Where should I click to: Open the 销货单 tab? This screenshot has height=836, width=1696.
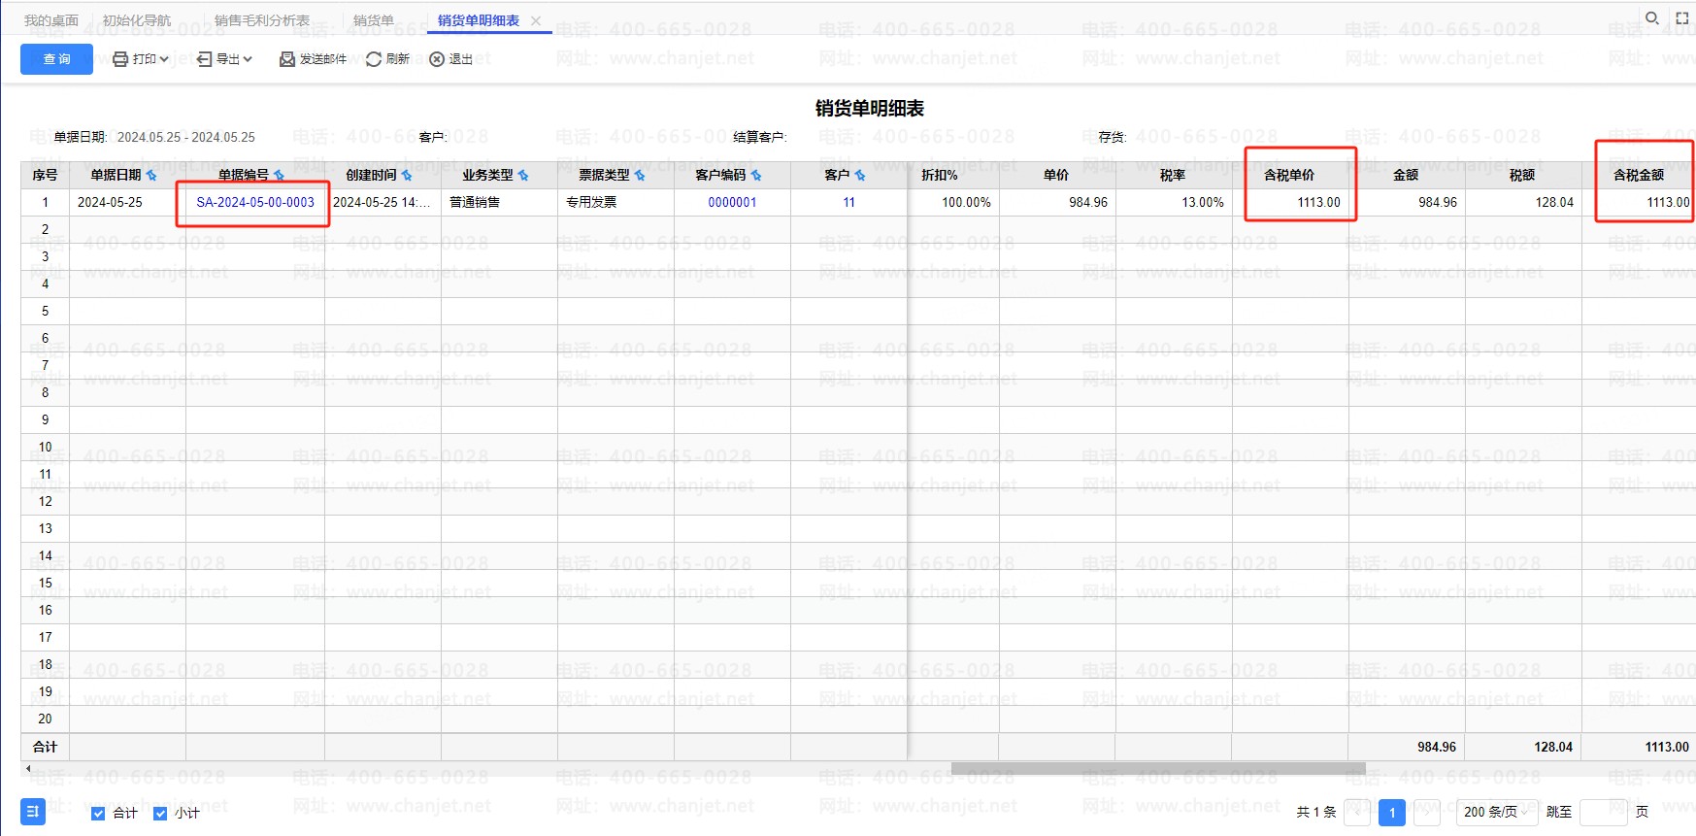(x=374, y=20)
